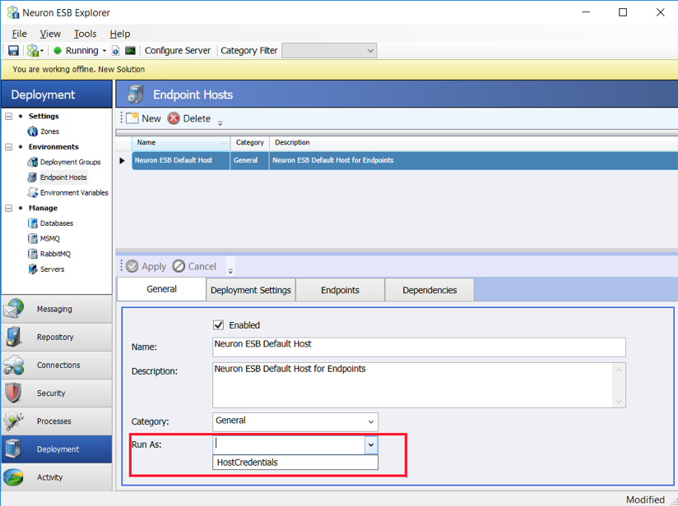Open the File menu
The width and height of the screenshot is (678, 506).
(x=20, y=34)
